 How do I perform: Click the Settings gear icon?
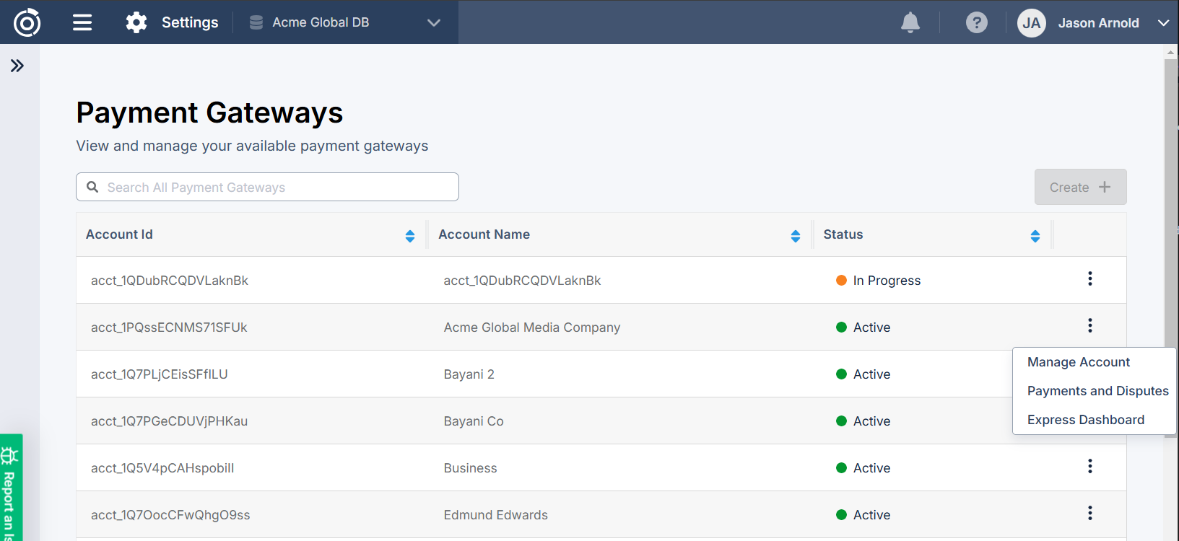(x=136, y=22)
